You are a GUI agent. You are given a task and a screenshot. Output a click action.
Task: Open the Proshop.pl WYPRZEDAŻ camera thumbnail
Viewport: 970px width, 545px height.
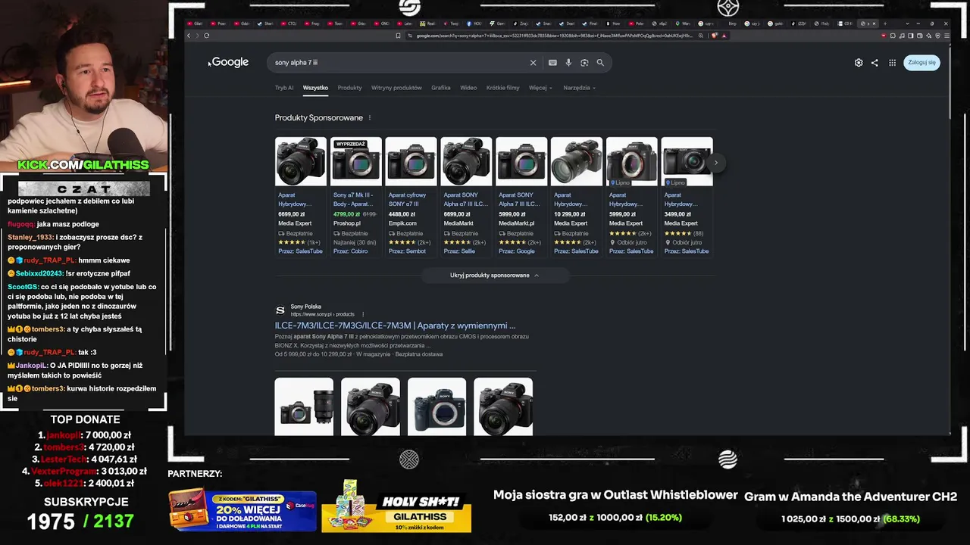[x=356, y=161]
